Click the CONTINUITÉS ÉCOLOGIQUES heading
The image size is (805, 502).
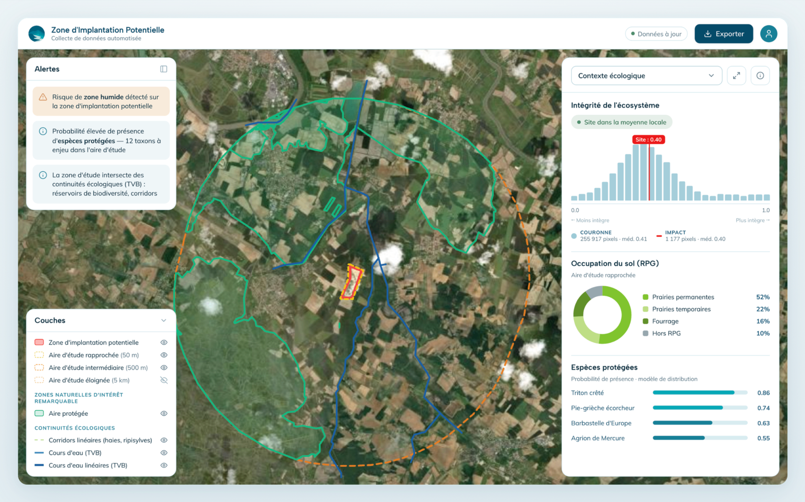[x=75, y=428]
